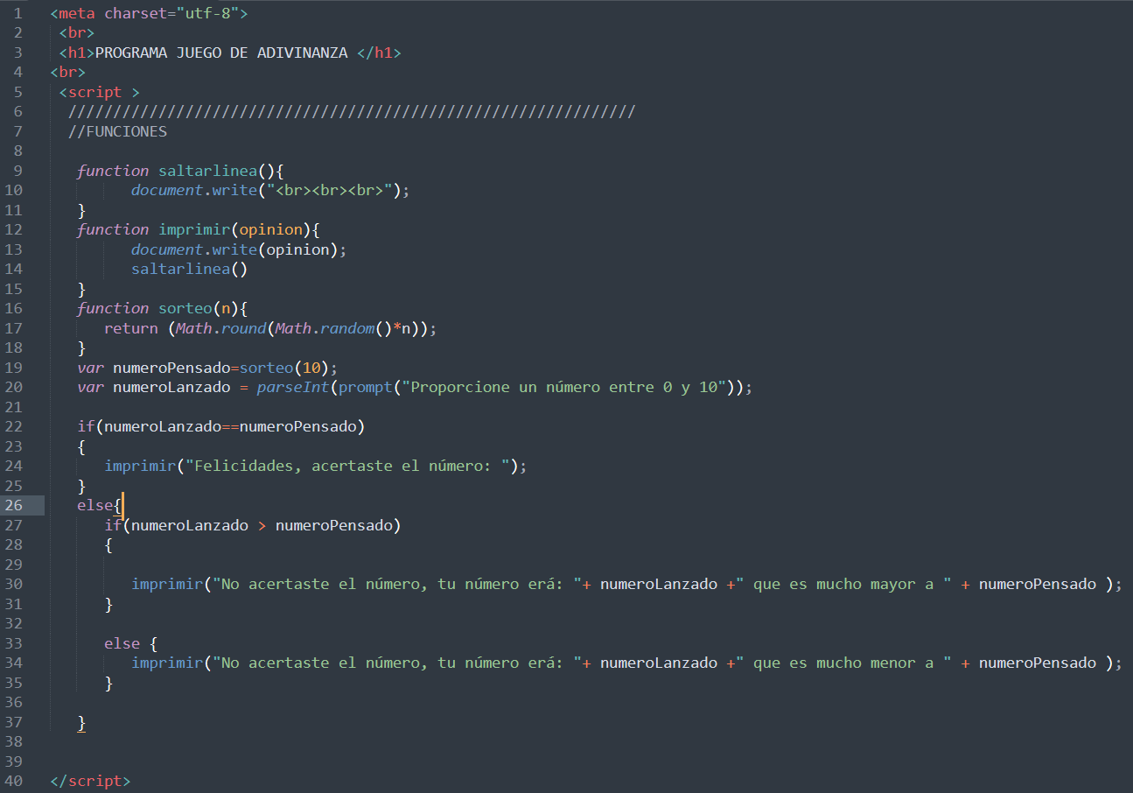Click the 'var numeroLanzado' declaration on line 20
Image resolution: width=1133 pixels, height=793 pixels.
[x=154, y=388]
